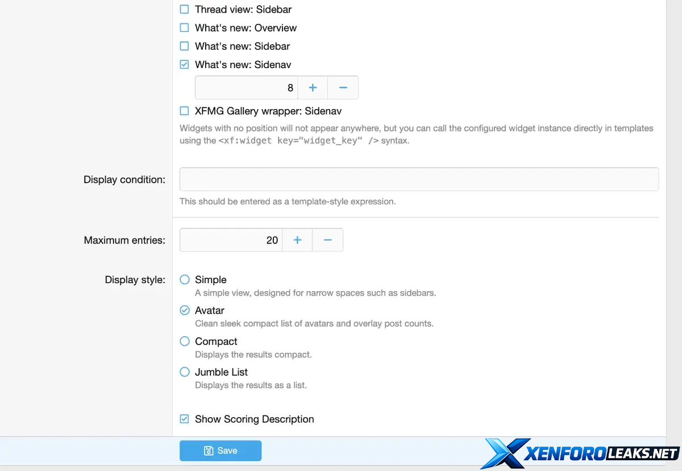682x471 pixels.
Task: Click minus to decrease Maximum entries
Action: [327, 240]
